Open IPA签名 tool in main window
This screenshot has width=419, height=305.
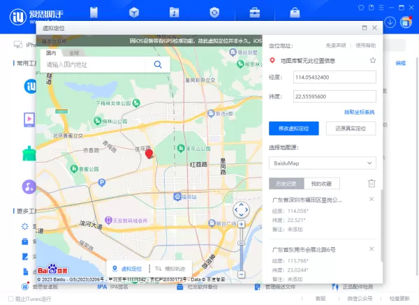(112, 287)
